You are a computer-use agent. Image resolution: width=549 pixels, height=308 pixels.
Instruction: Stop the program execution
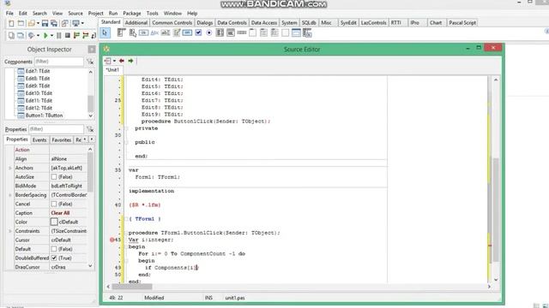[x=68, y=35]
